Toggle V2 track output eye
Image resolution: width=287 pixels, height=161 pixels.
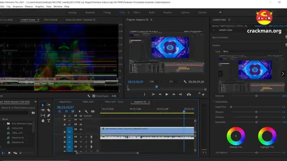point(81,125)
